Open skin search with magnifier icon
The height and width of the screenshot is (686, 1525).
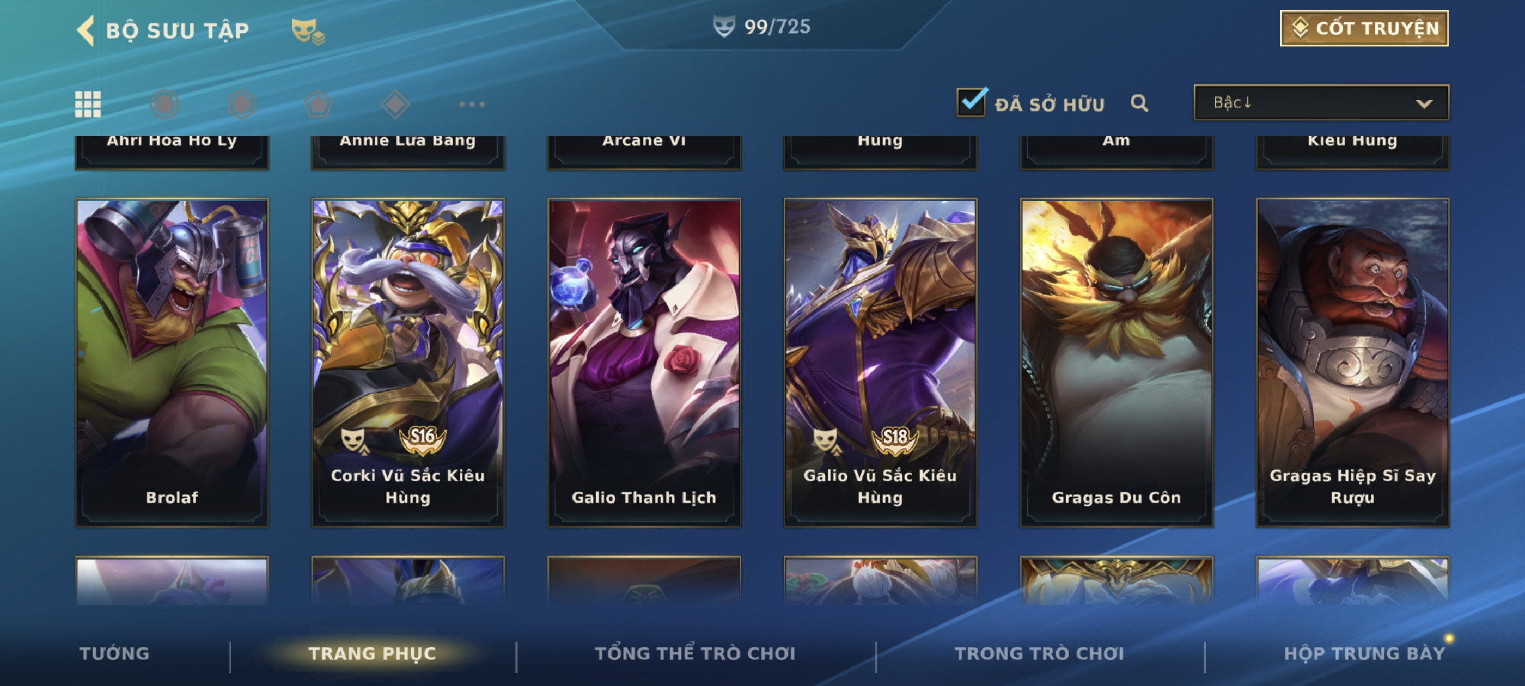coord(1139,103)
